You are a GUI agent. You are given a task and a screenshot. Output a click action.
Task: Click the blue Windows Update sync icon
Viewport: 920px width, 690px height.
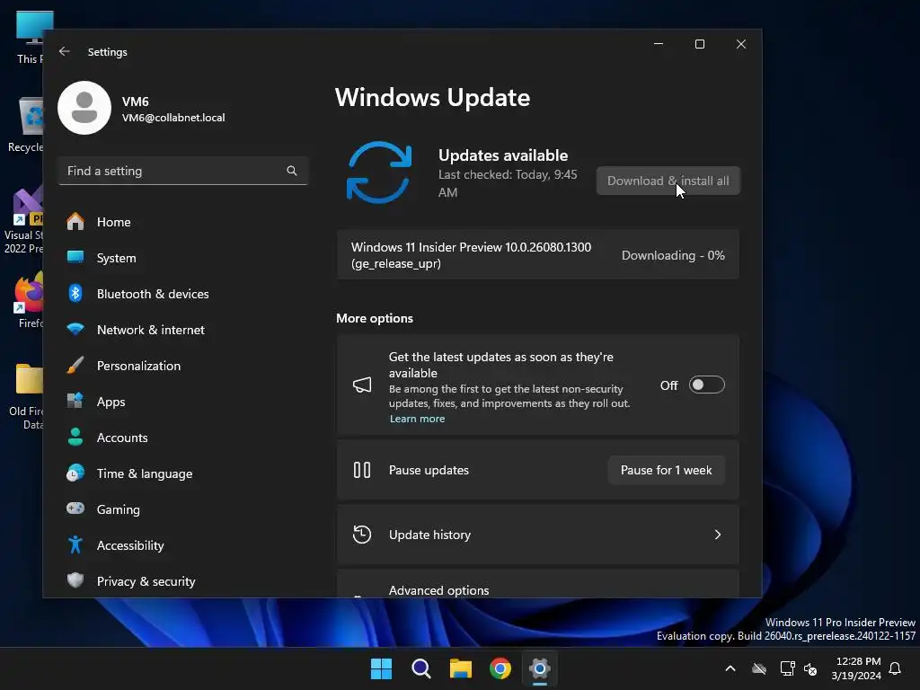pyautogui.click(x=379, y=172)
